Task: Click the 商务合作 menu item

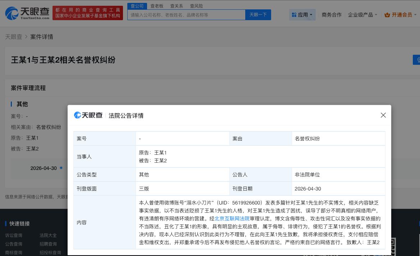Action: coord(332,15)
